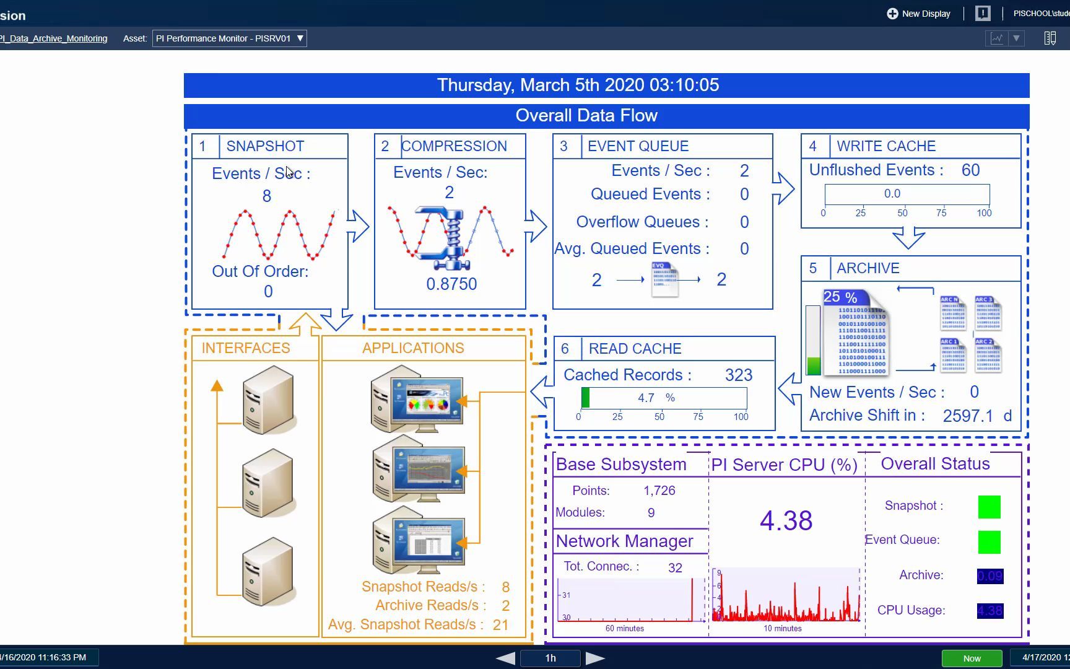The height and width of the screenshot is (669, 1070).
Task: Click the notification exclamation icon
Action: [x=983, y=13]
